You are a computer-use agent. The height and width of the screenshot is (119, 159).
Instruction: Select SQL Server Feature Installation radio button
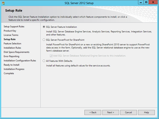pos(44,27)
